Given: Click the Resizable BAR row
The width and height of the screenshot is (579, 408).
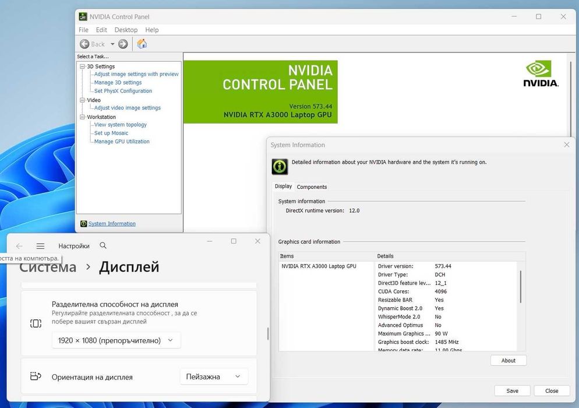Looking at the screenshot, I should pyautogui.click(x=446, y=300).
